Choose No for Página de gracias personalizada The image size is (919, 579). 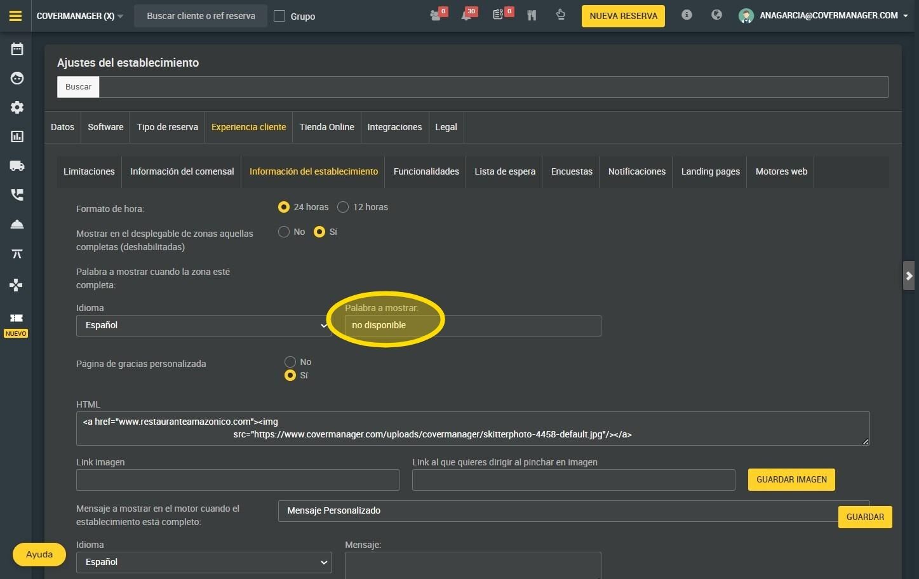click(290, 362)
